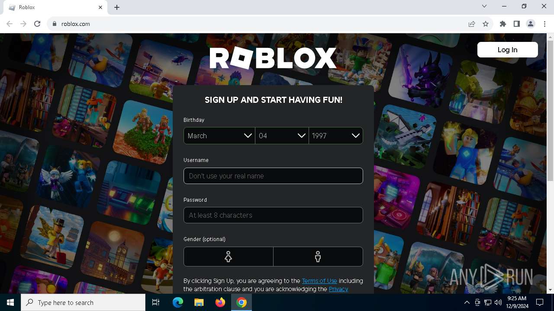
Task: Bookmark this page with star icon
Action: 486,24
